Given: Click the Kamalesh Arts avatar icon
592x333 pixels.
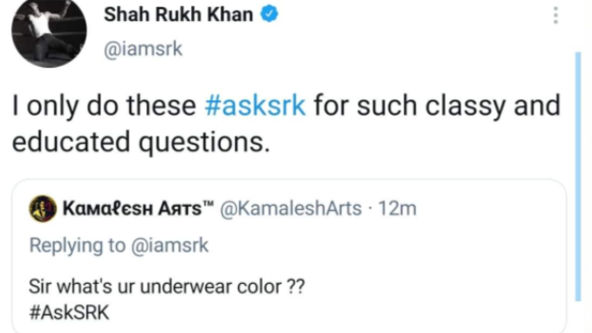Looking at the screenshot, I should (x=43, y=208).
